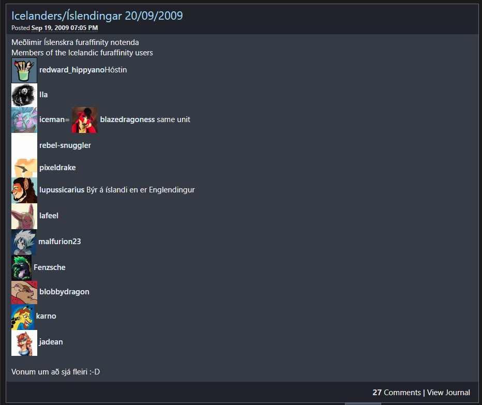Image resolution: width=482 pixels, height=405 pixels.
Task: Open the lupussicarius username link
Action: coord(62,190)
